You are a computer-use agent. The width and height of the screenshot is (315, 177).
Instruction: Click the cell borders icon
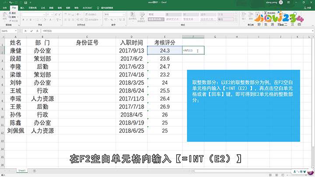[x=37, y=20]
